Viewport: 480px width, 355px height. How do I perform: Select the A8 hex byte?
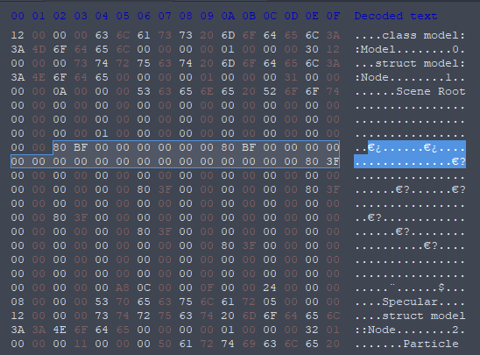[x=123, y=288]
